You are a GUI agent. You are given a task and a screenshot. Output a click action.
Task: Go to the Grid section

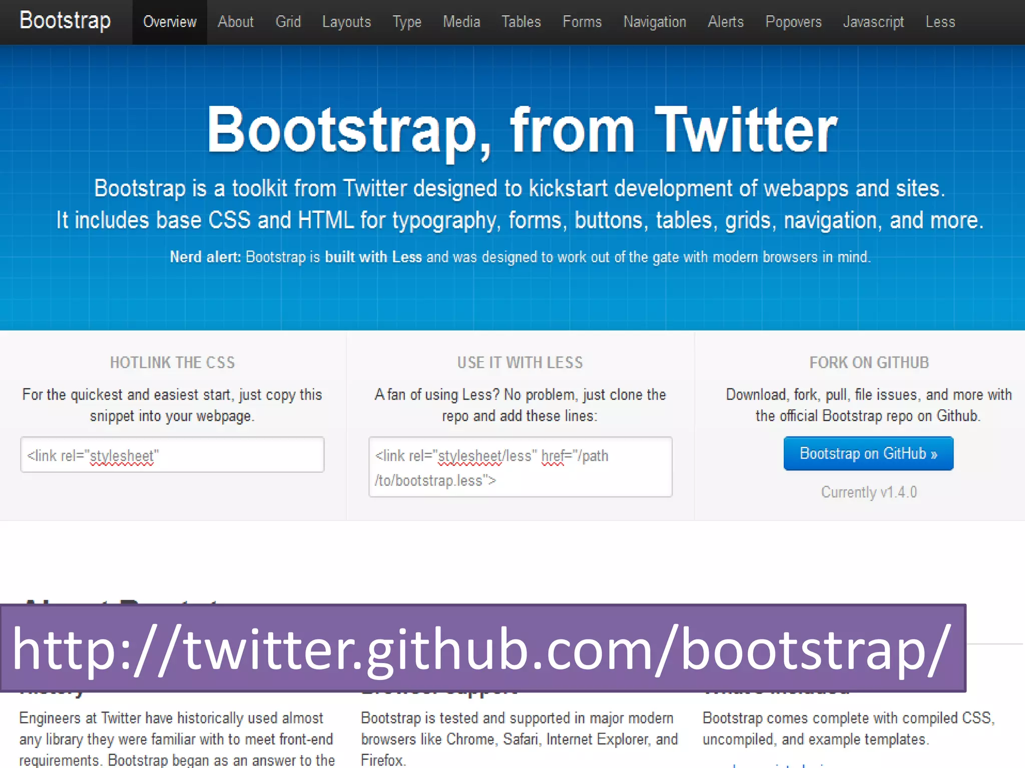pos(288,22)
